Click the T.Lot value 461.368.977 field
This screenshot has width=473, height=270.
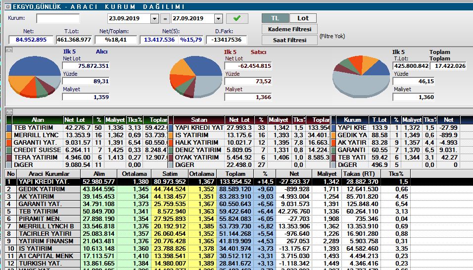(x=74, y=40)
